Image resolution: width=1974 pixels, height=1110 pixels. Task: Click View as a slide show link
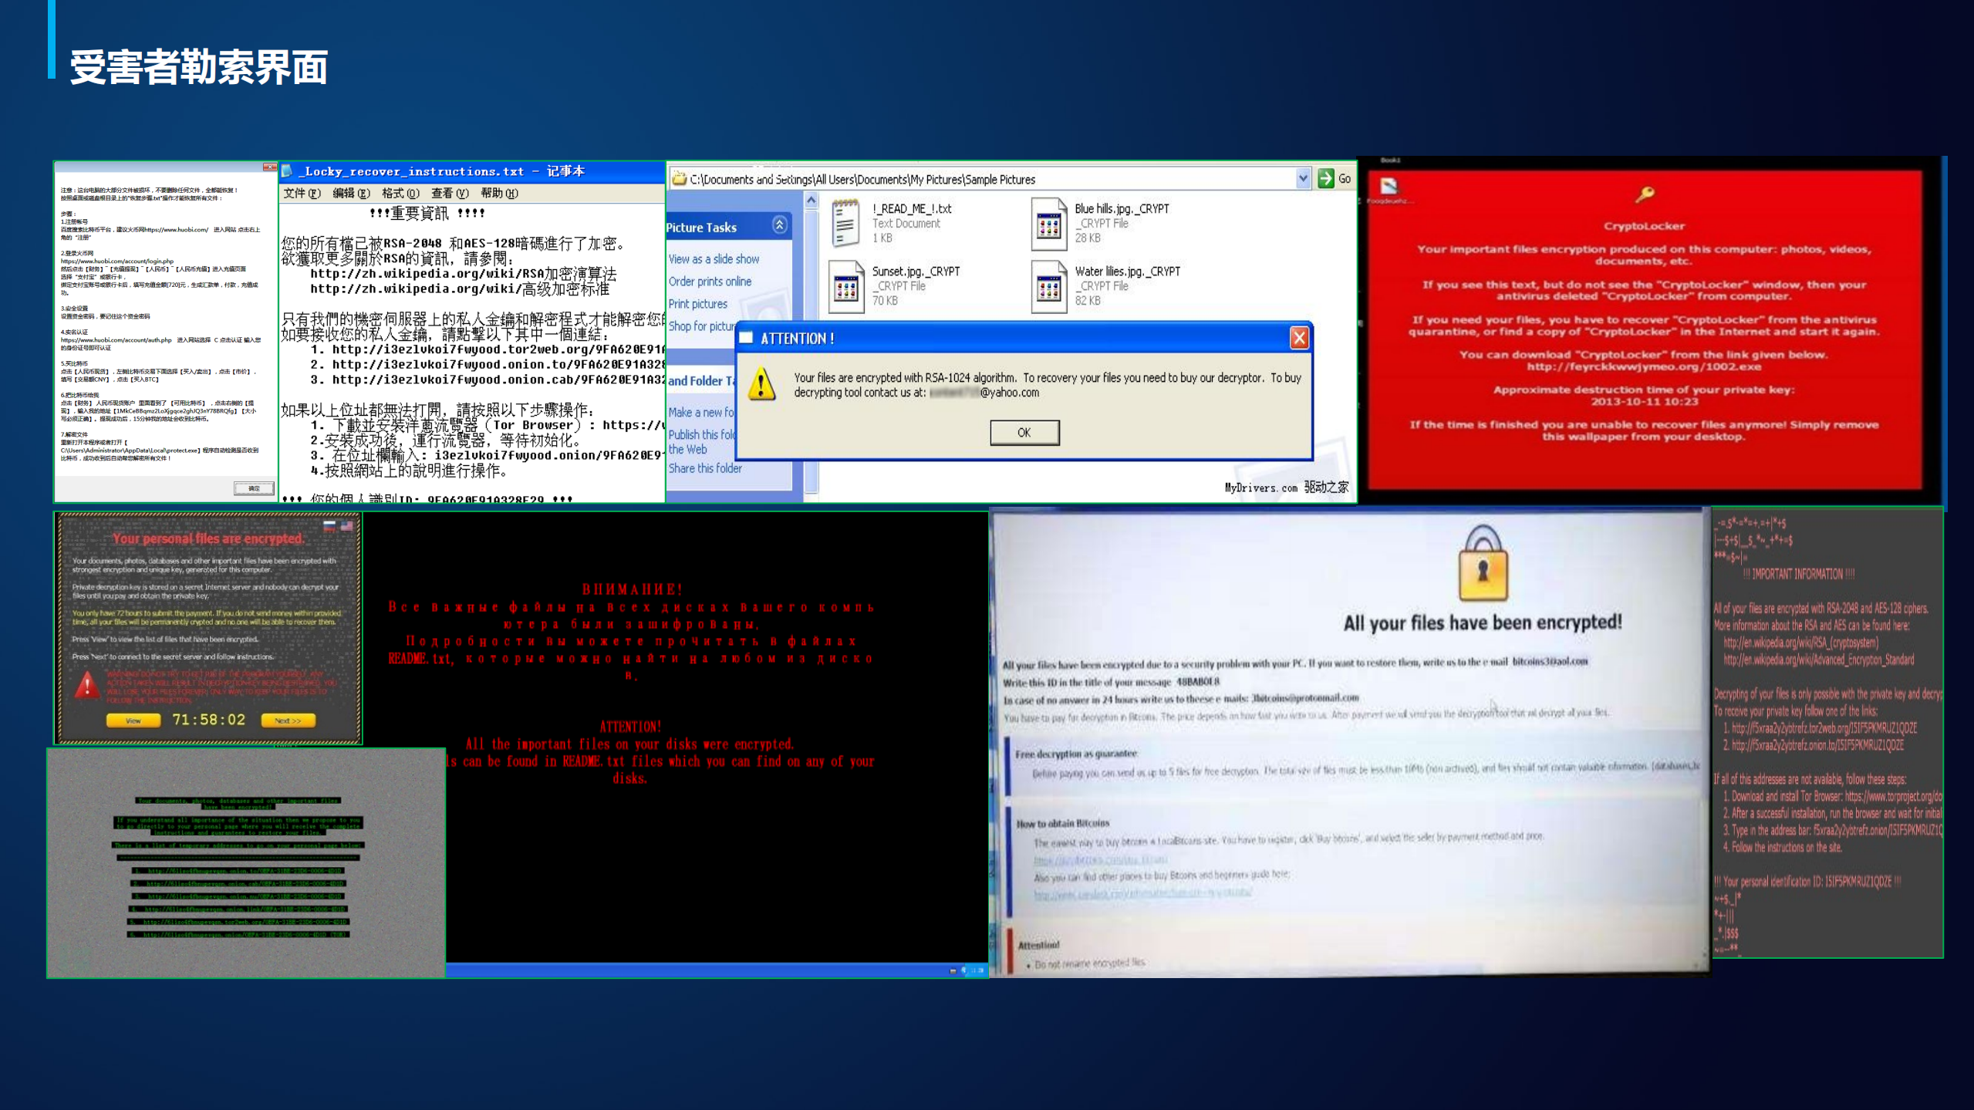714,259
